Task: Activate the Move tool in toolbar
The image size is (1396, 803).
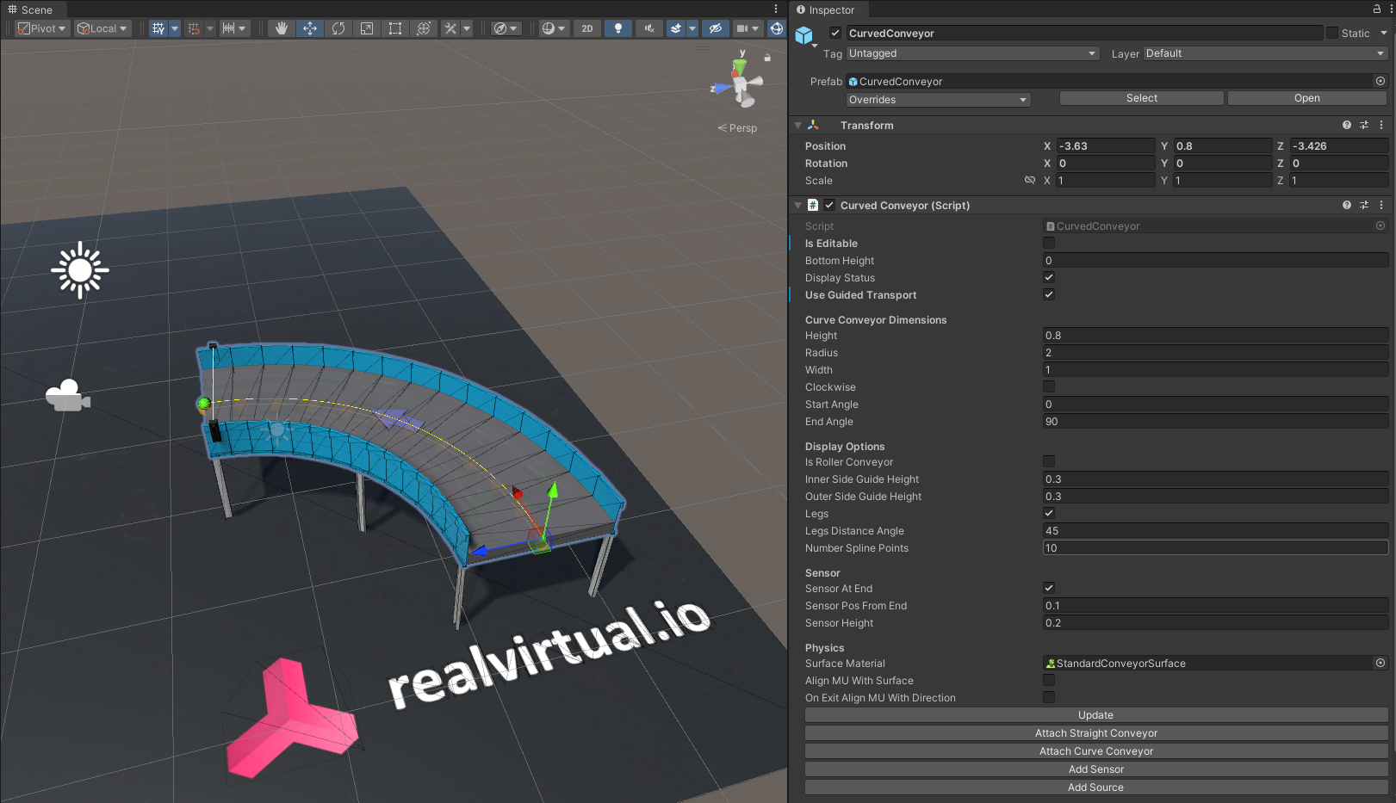Action: point(310,28)
